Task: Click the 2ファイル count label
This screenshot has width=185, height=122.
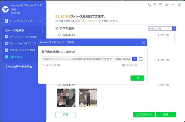Action: [163, 85]
